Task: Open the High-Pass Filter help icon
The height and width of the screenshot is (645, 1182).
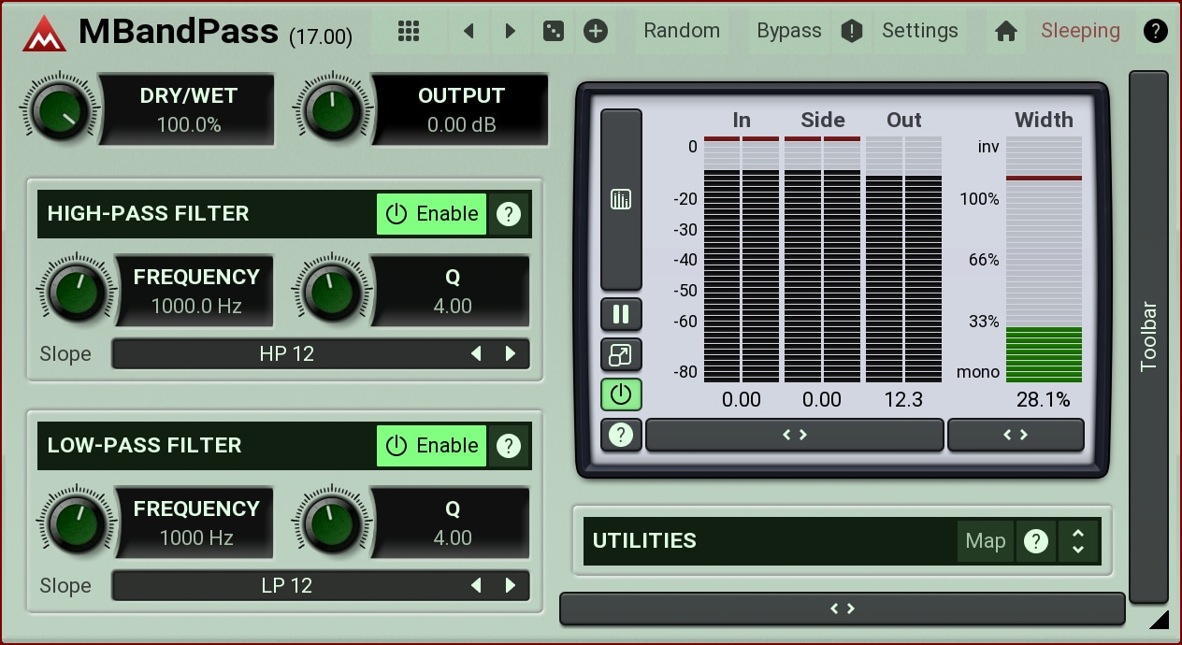Action: [x=509, y=214]
